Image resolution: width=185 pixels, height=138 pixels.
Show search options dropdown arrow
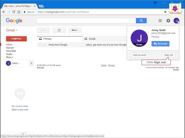[x=134, y=21]
